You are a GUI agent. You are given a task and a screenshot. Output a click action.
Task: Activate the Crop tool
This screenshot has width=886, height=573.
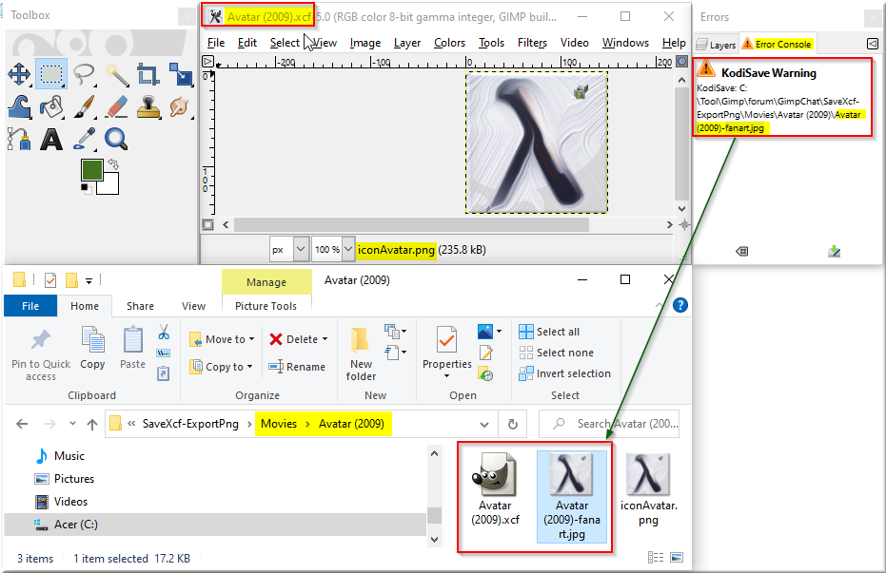coord(148,74)
